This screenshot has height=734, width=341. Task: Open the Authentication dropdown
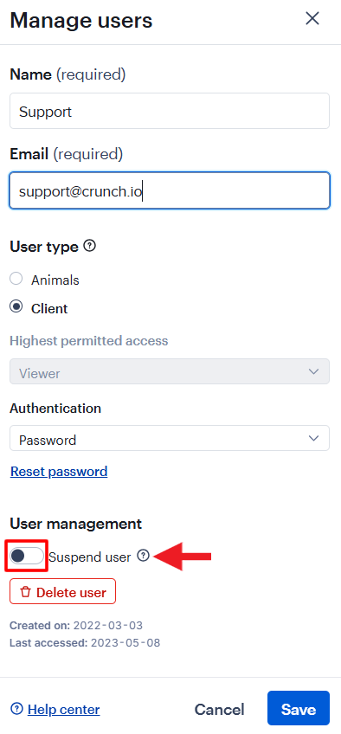170,438
